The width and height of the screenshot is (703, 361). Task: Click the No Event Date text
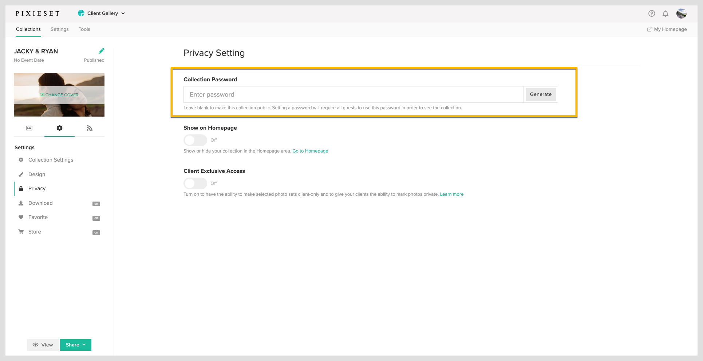pyautogui.click(x=29, y=60)
